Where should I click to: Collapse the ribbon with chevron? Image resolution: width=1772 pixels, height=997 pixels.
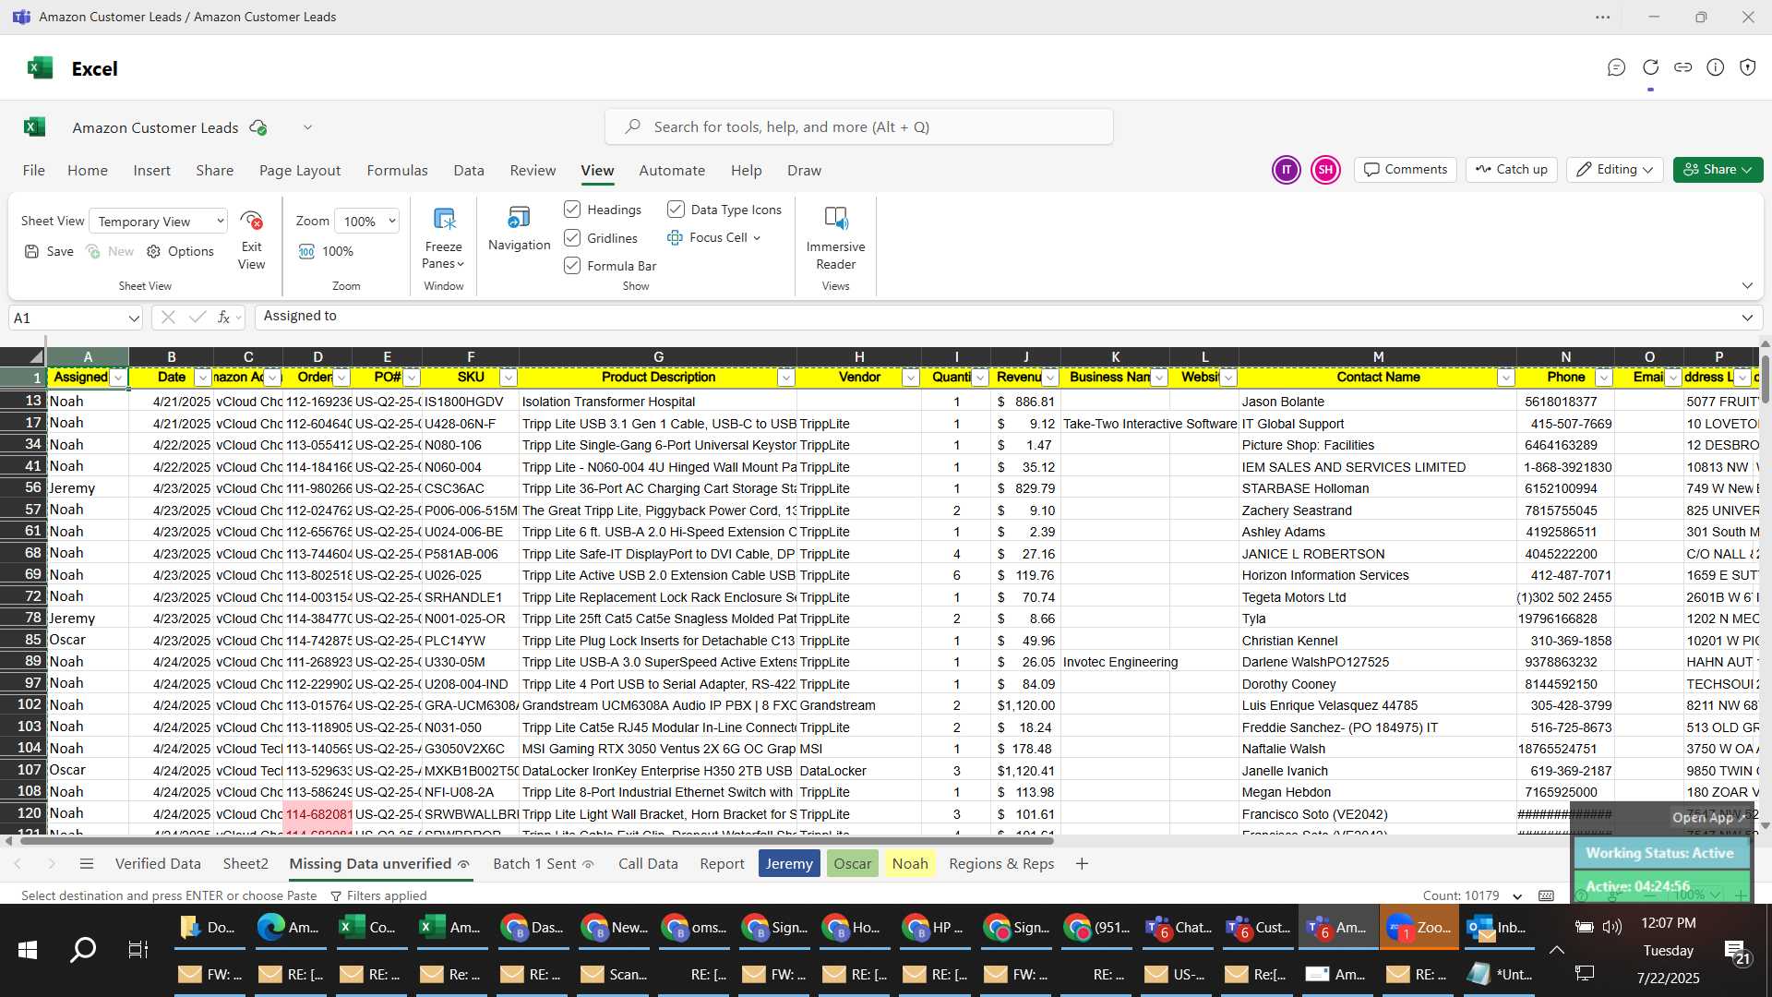point(1747,286)
